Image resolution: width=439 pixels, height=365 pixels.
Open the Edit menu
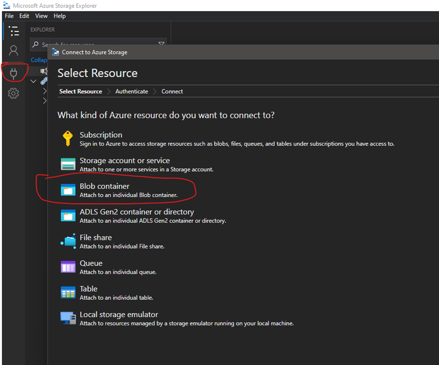pyautogui.click(x=24, y=16)
